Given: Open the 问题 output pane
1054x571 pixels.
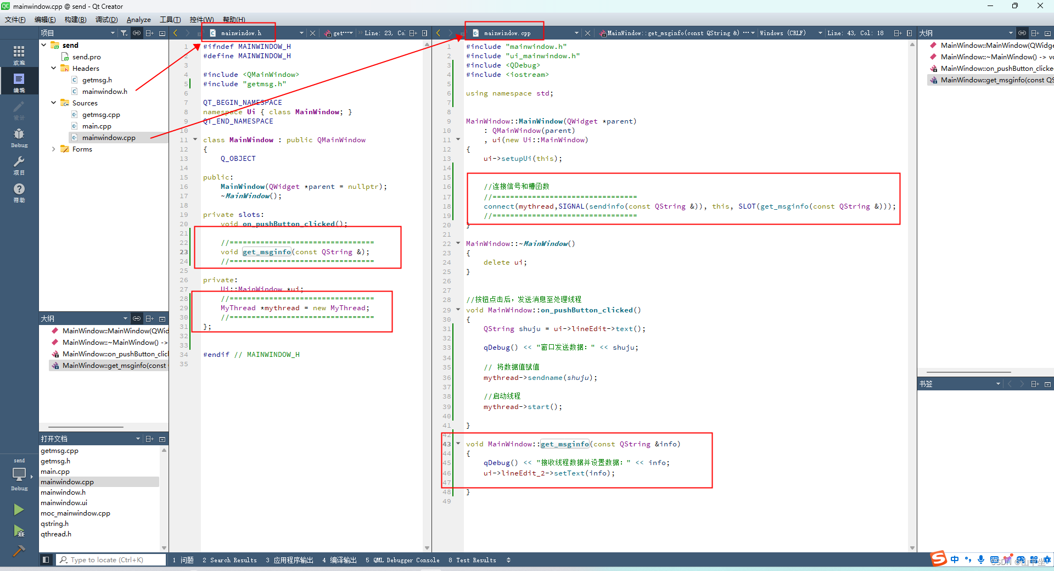Looking at the screenshot, I should tap(183, 560).
